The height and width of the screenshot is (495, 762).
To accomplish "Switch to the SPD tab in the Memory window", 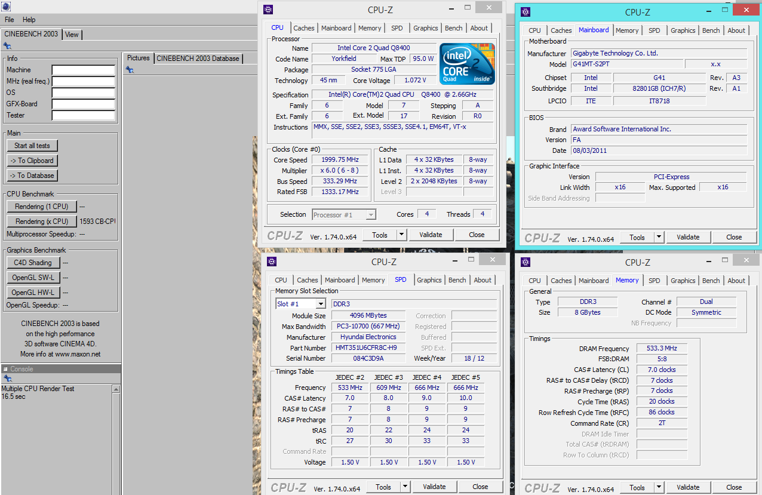I will (x=655, y=281).
